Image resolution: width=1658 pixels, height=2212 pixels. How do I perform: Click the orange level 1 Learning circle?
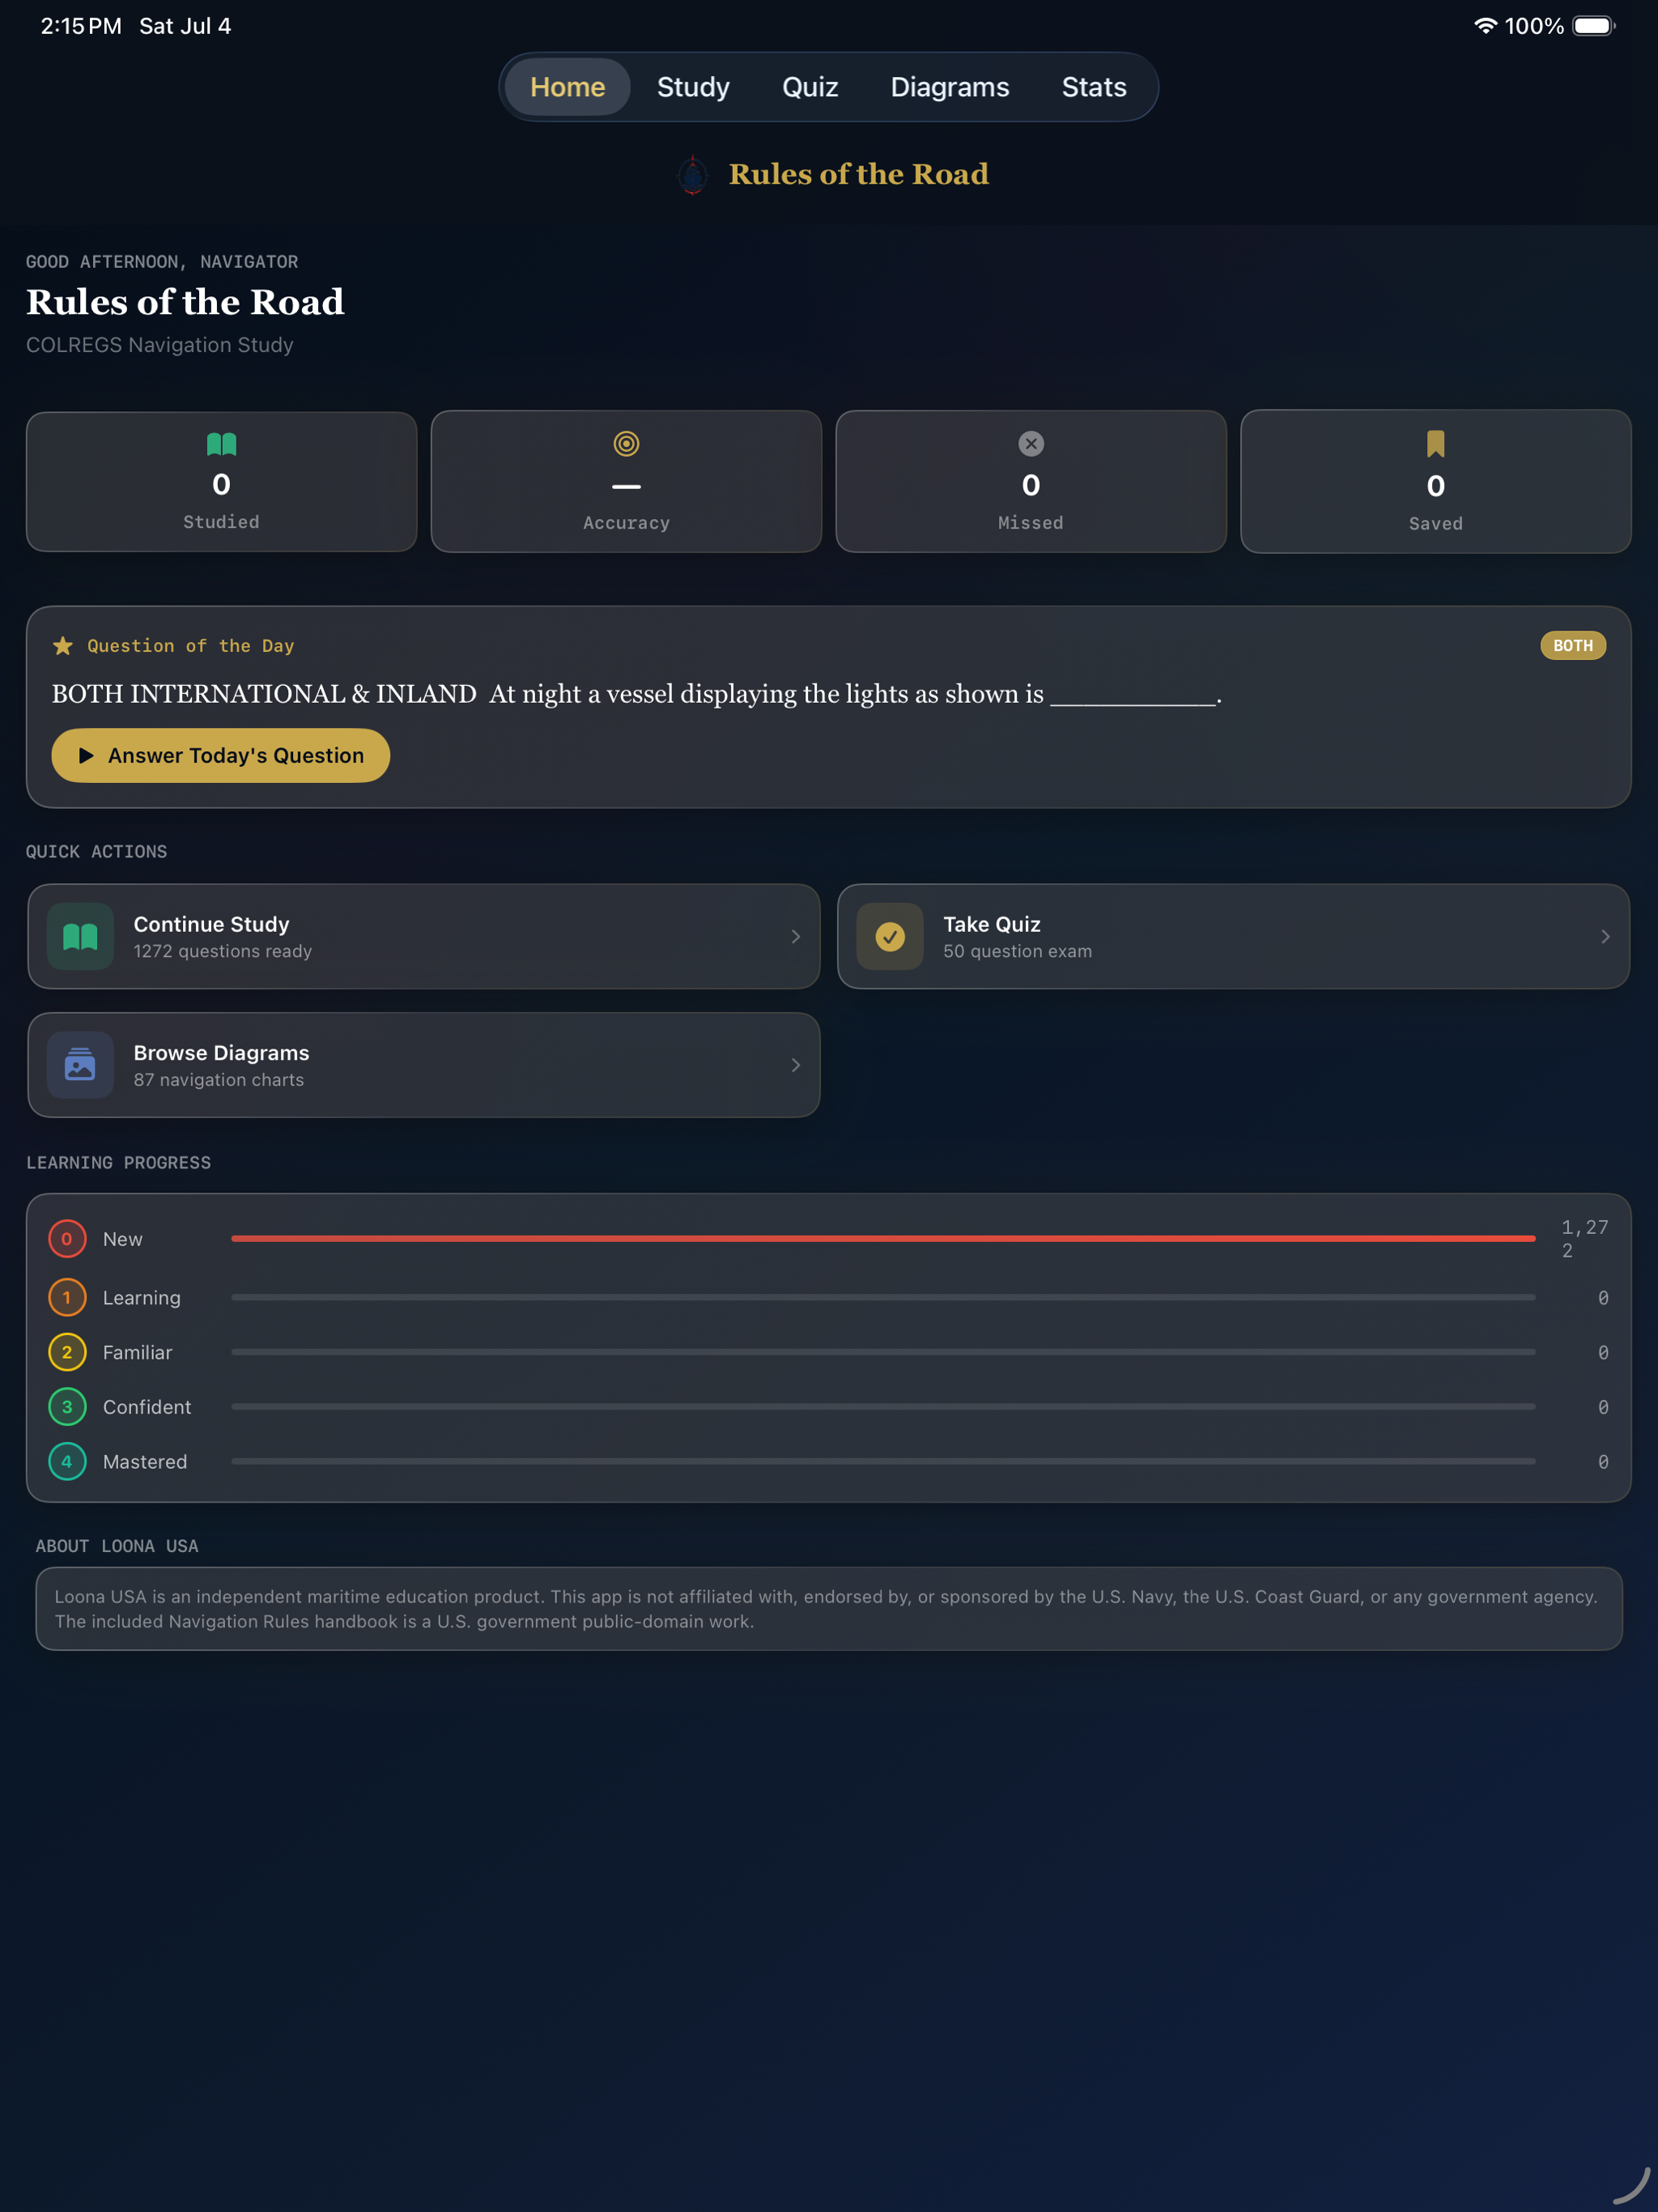pos(67,1298)
